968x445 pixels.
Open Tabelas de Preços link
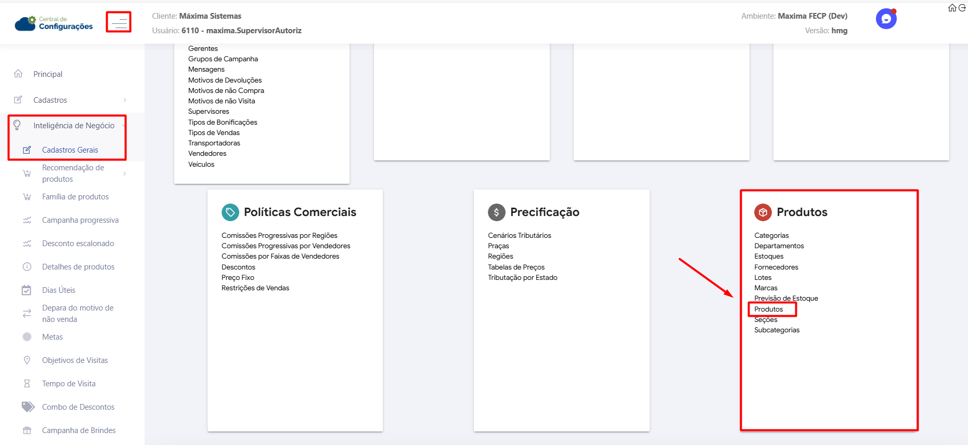pos(516,267)
